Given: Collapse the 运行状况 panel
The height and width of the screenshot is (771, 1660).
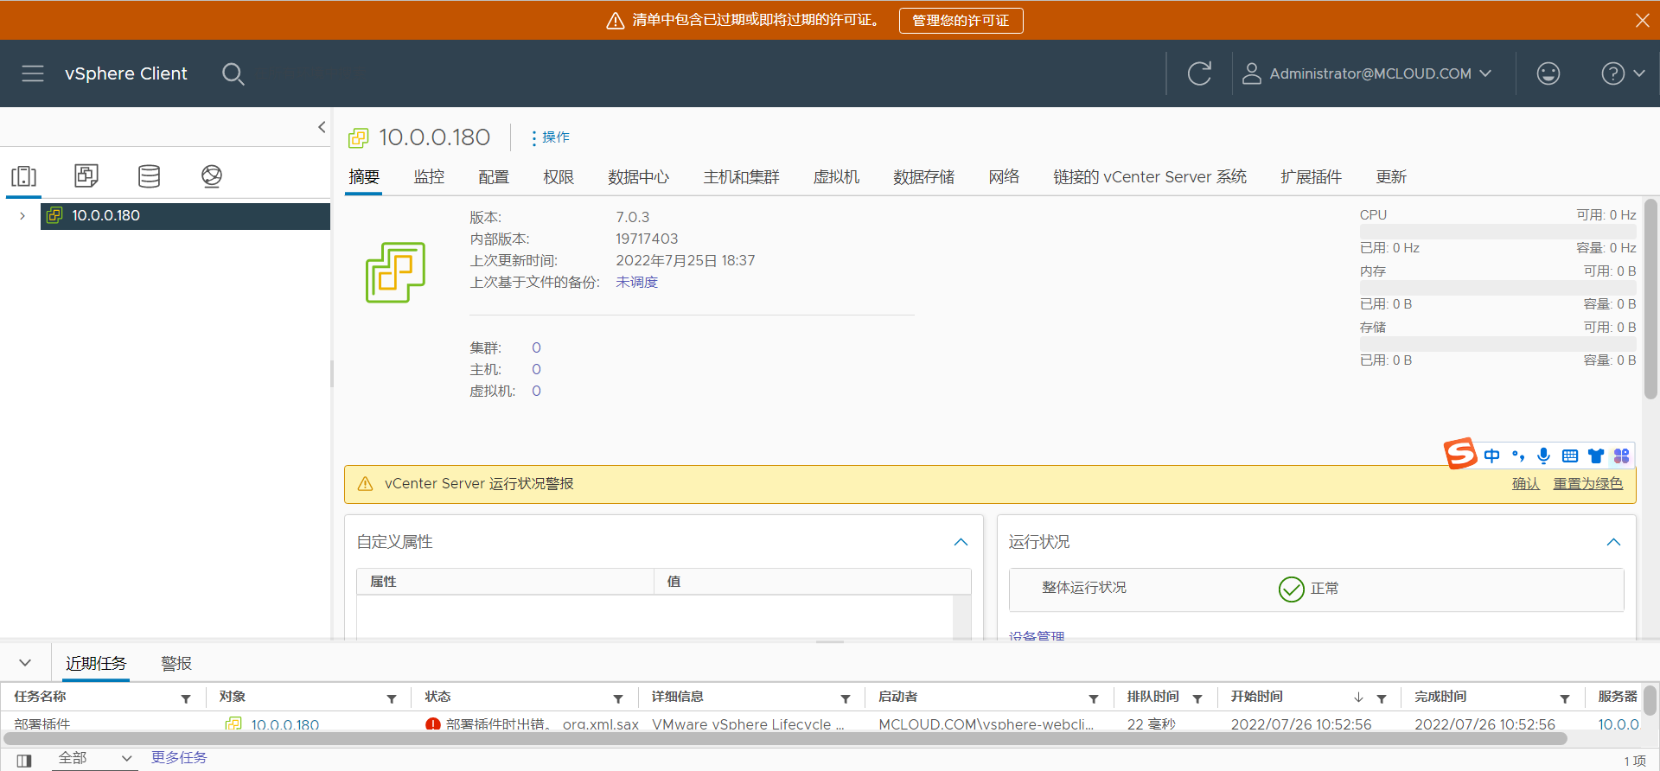Looking at the screenshot, I should pyautogui.click(x=1613, y=542).
